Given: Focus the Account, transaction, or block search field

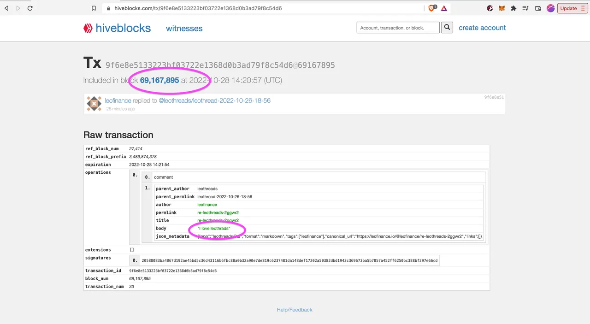Looking at the screenshot, I should click(x=398, y=28).
